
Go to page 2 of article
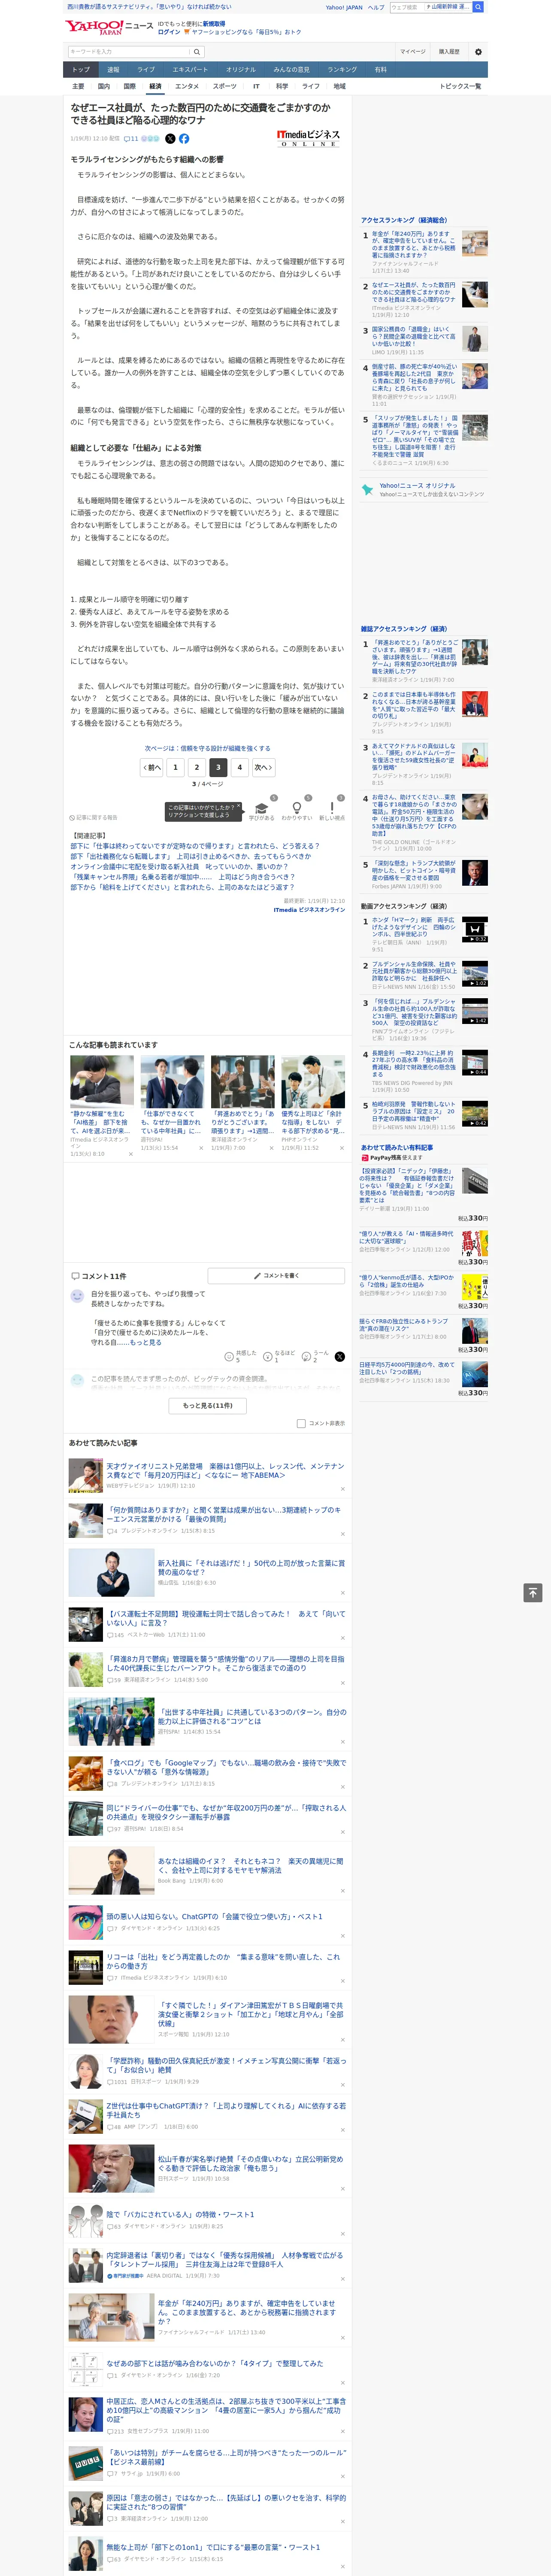click(197, 768)
